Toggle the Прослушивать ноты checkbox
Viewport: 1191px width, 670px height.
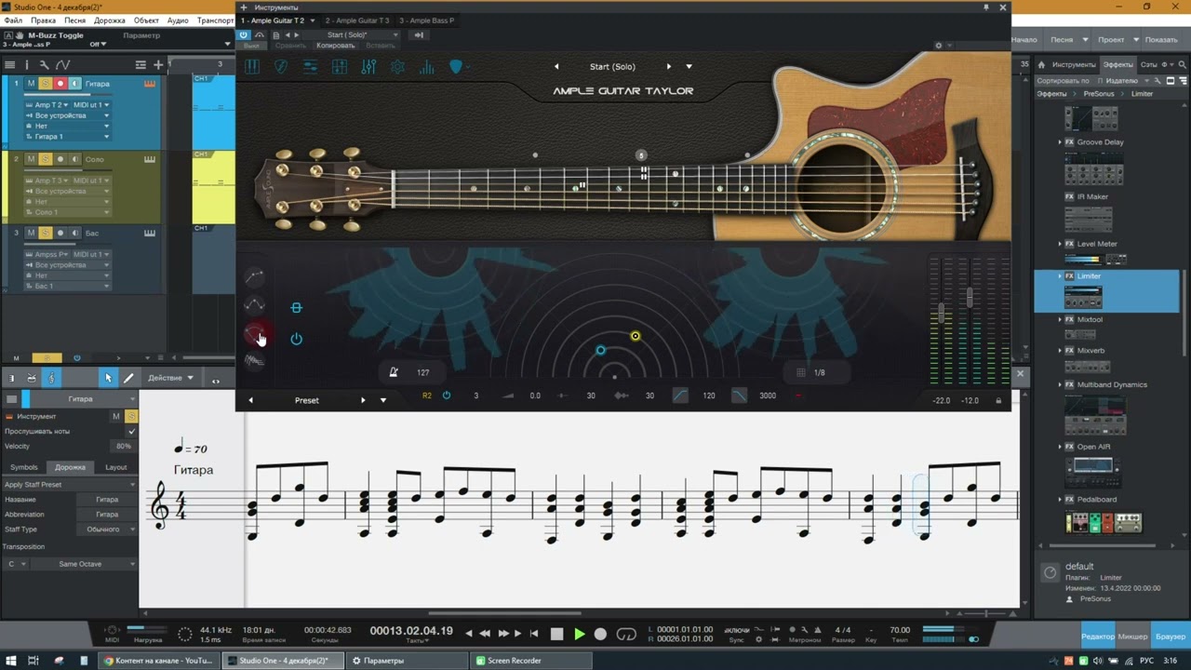click(131, 432)
